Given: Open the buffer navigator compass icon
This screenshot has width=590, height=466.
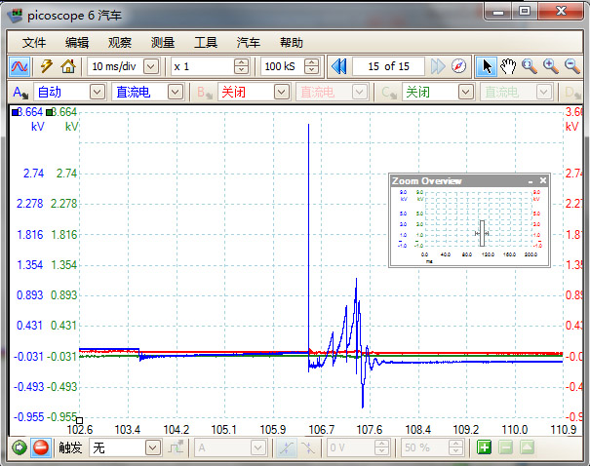Looking at the screenshot, I should pos(458,66).
